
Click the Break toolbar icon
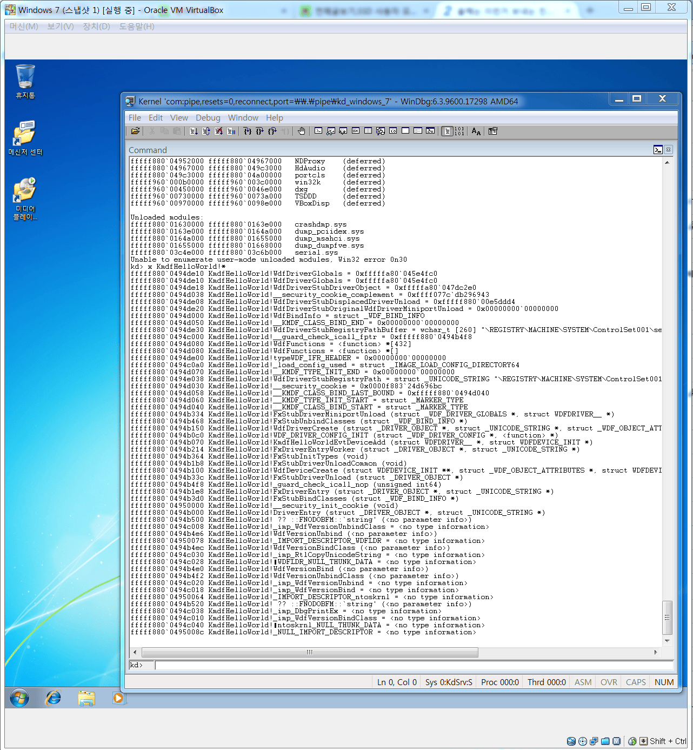[x=231, y=131]
